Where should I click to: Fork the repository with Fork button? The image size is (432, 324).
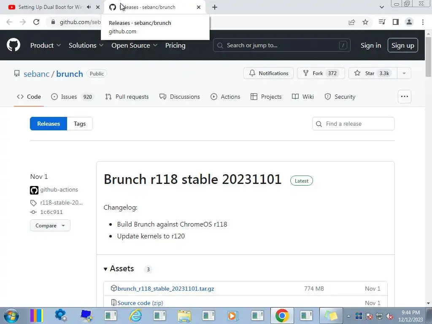(321, 73)
